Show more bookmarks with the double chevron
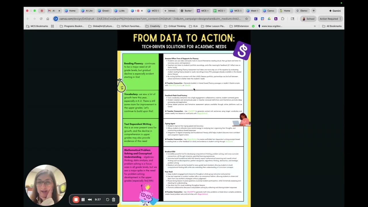The image size is (368, 207). (x=315, y=26)
